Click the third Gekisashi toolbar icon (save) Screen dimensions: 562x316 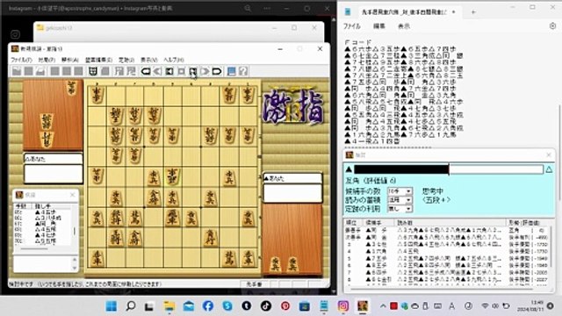(40, 71)
